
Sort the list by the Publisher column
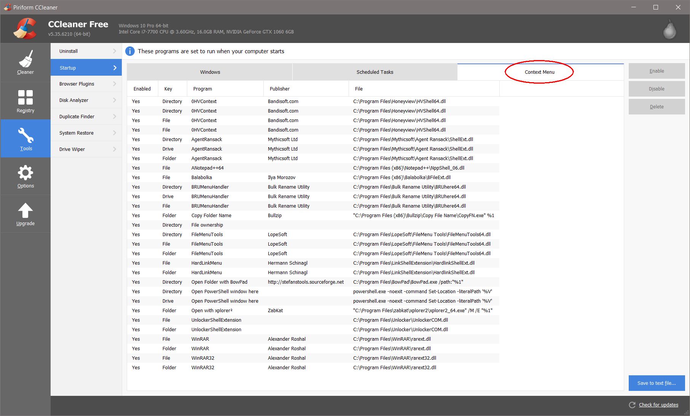click(x=306, y=89)
